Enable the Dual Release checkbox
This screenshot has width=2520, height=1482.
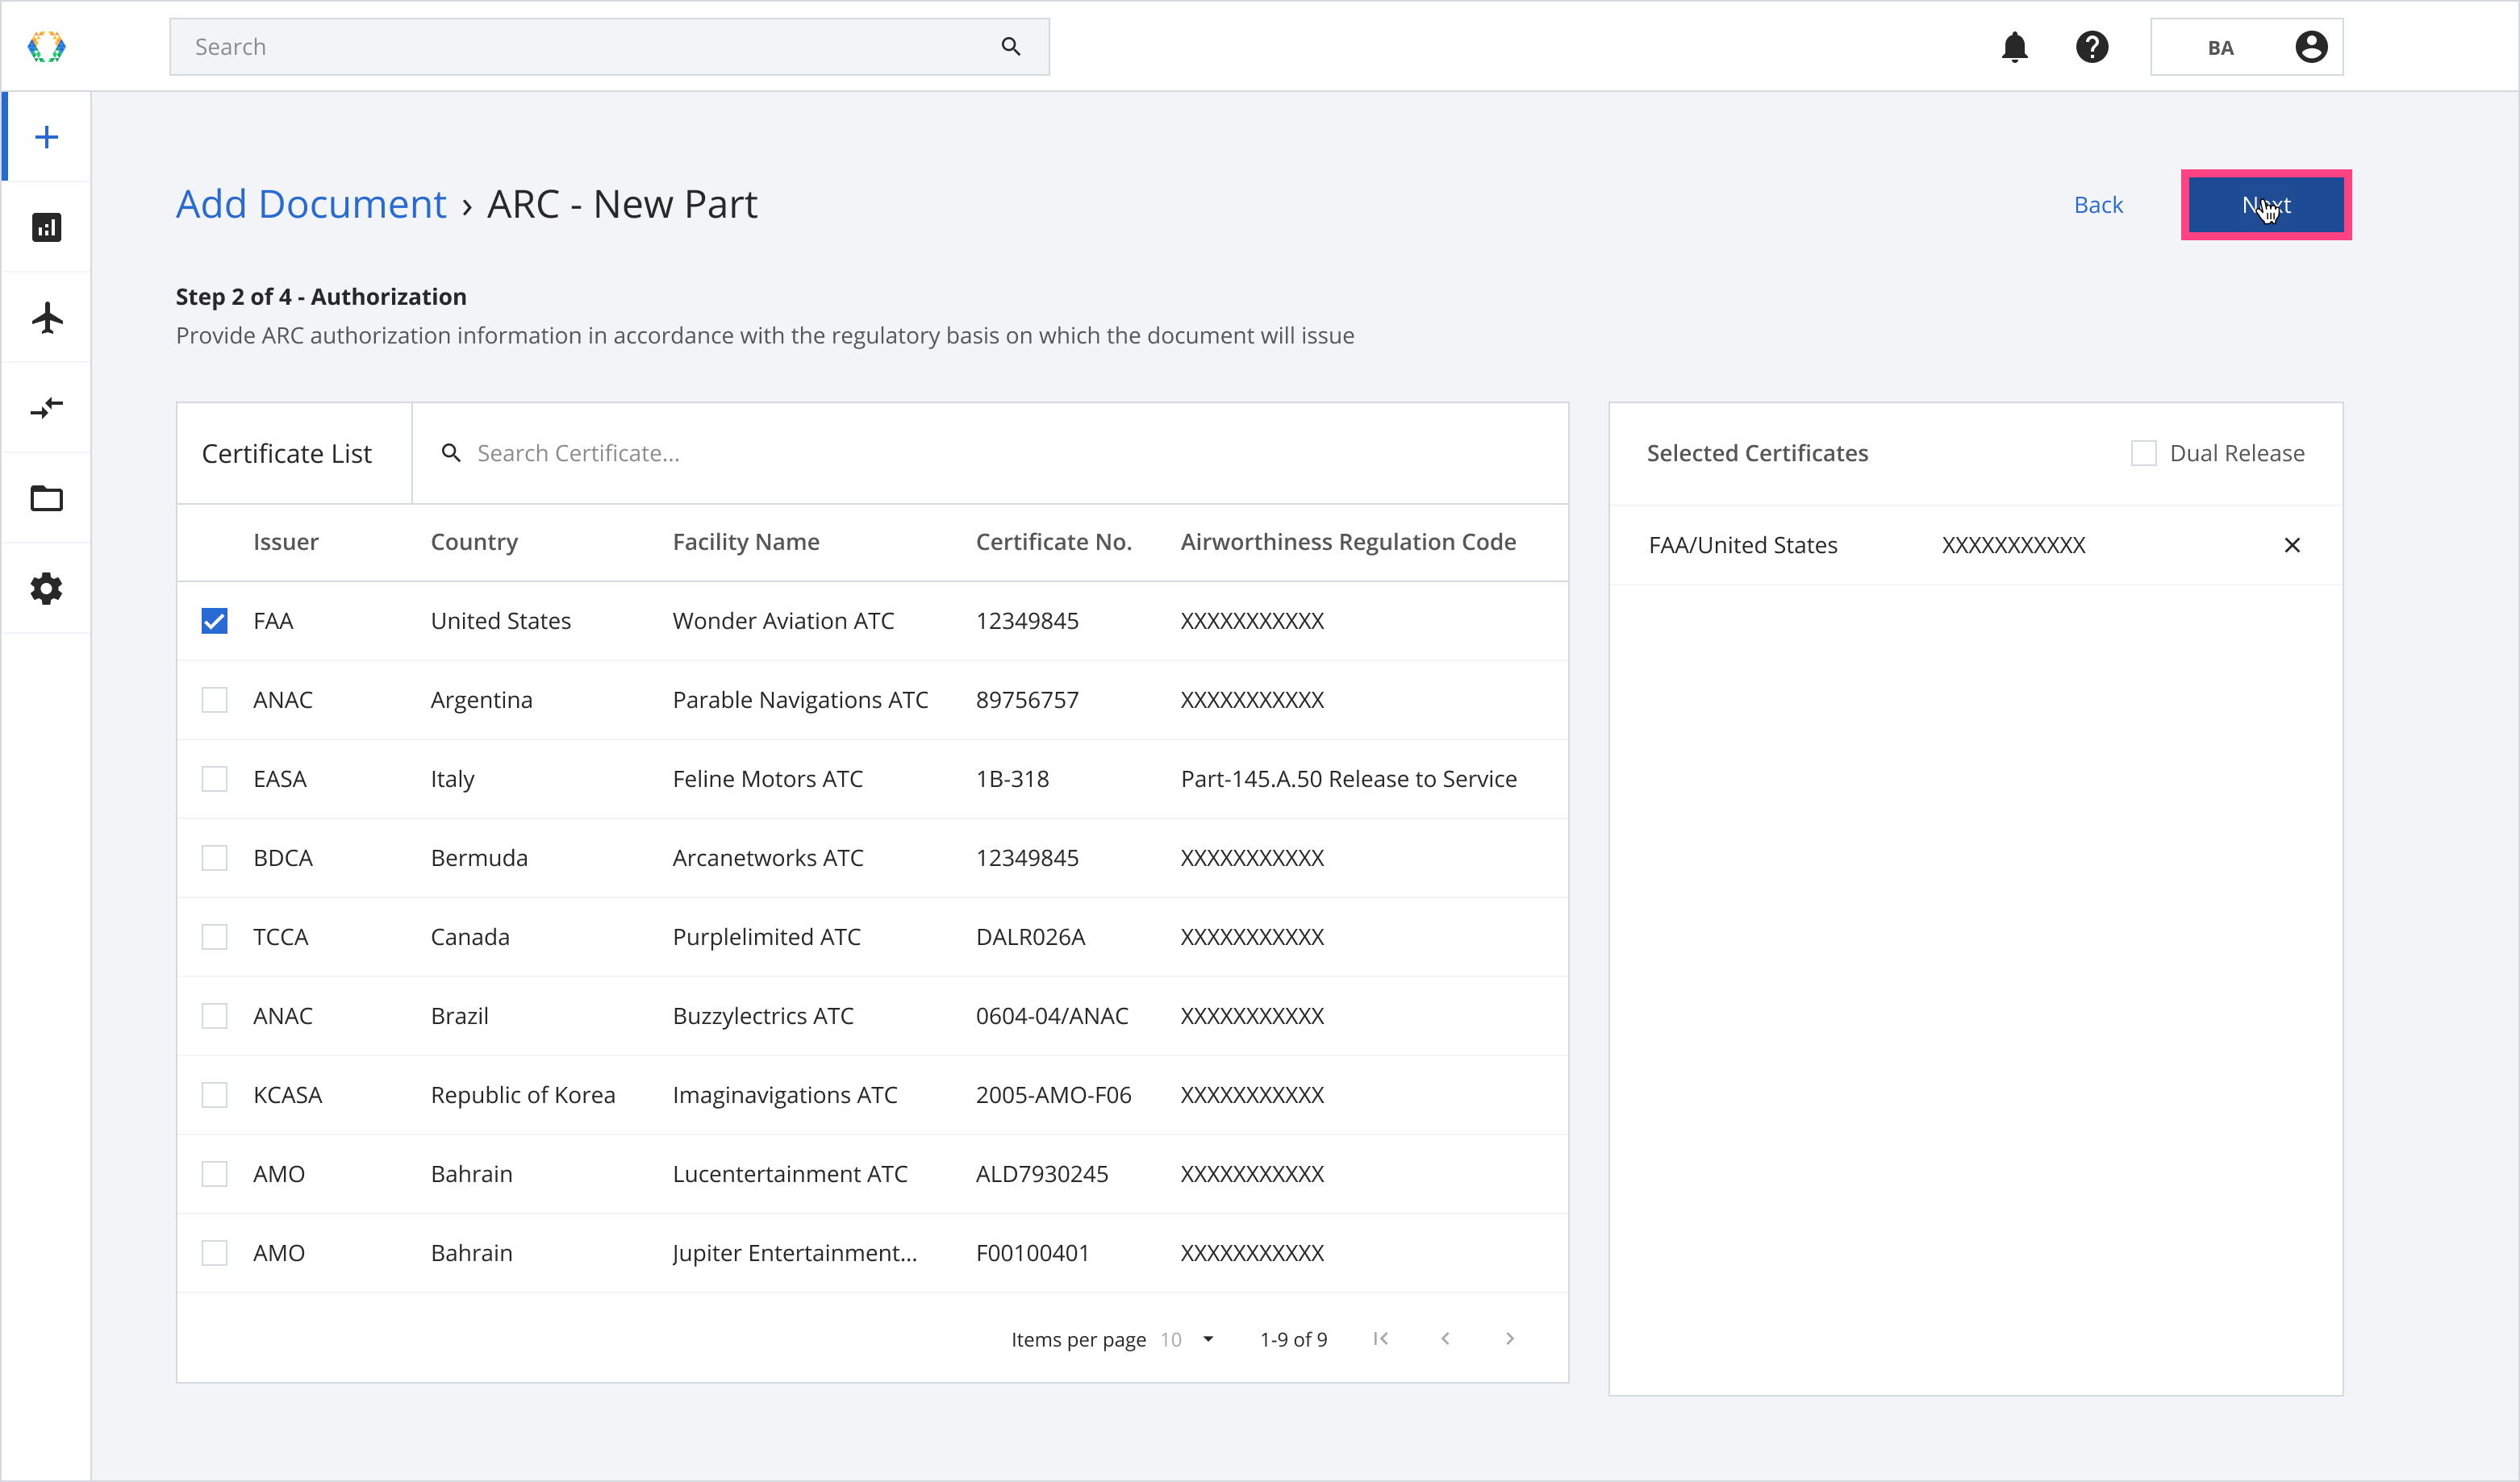[x=2144, y=452]
